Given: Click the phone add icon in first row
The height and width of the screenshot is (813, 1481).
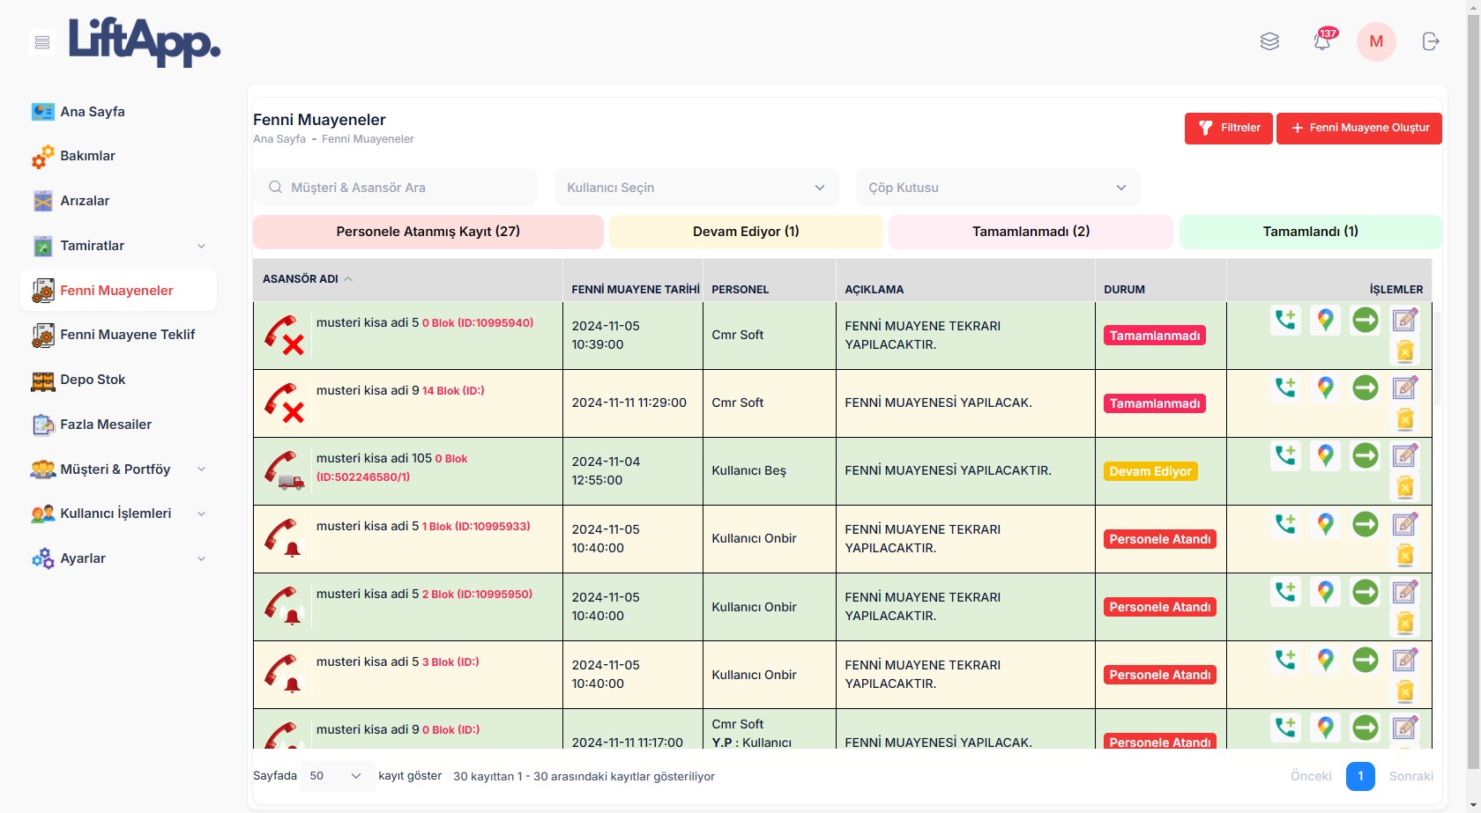Looking at the screenshot, I should pos(1285,320).
